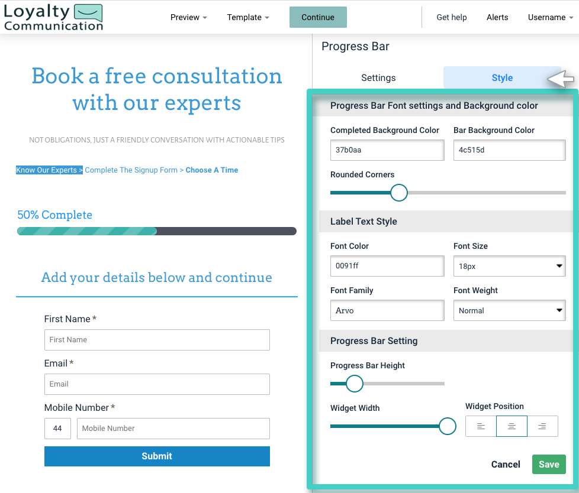
Task: Click the Rounded Corners slider handle
Action: (399, 193)
